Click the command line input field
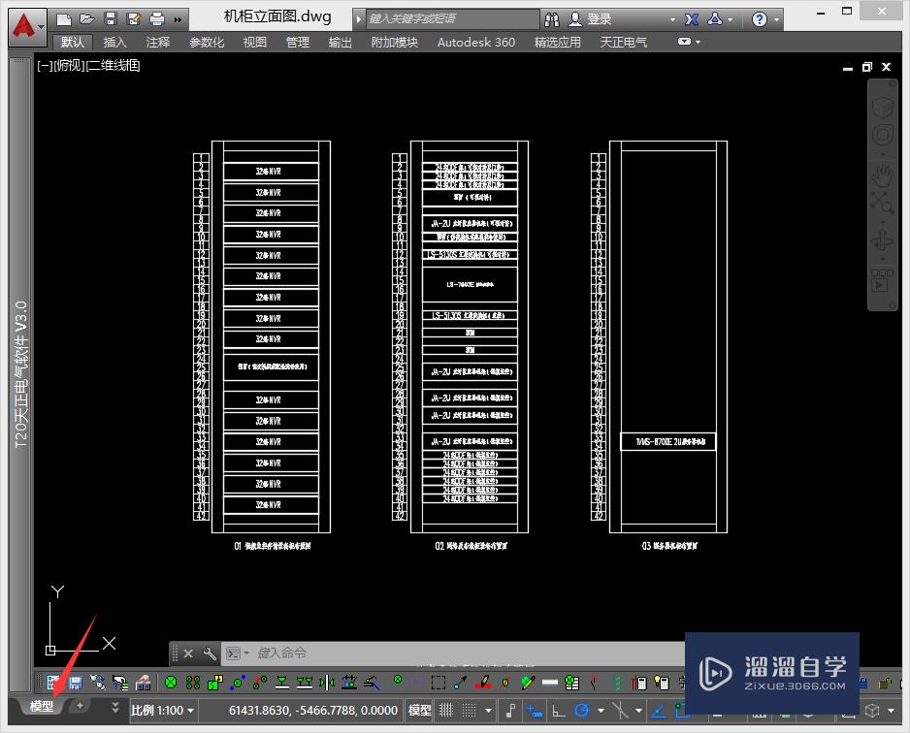Viewport: 910px width, 733px height. tap(437, 653)
